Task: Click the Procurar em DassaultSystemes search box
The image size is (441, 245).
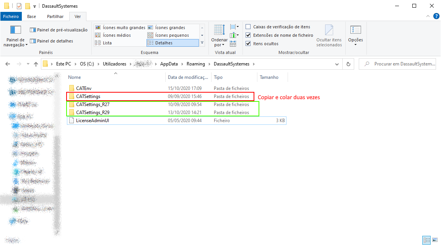Action: pyautogui.click(x=402, y=64)
